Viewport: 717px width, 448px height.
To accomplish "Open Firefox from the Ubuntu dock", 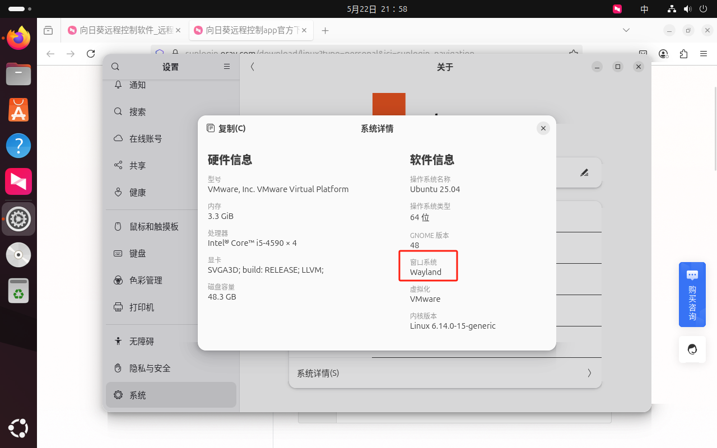I will (x=18, y=38).
